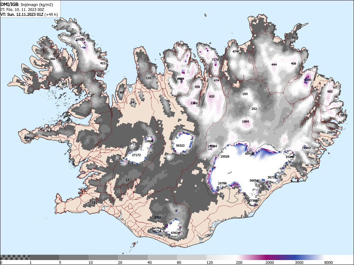354x265 pixels.
Task: Select the map value 444
Action: 274,65
